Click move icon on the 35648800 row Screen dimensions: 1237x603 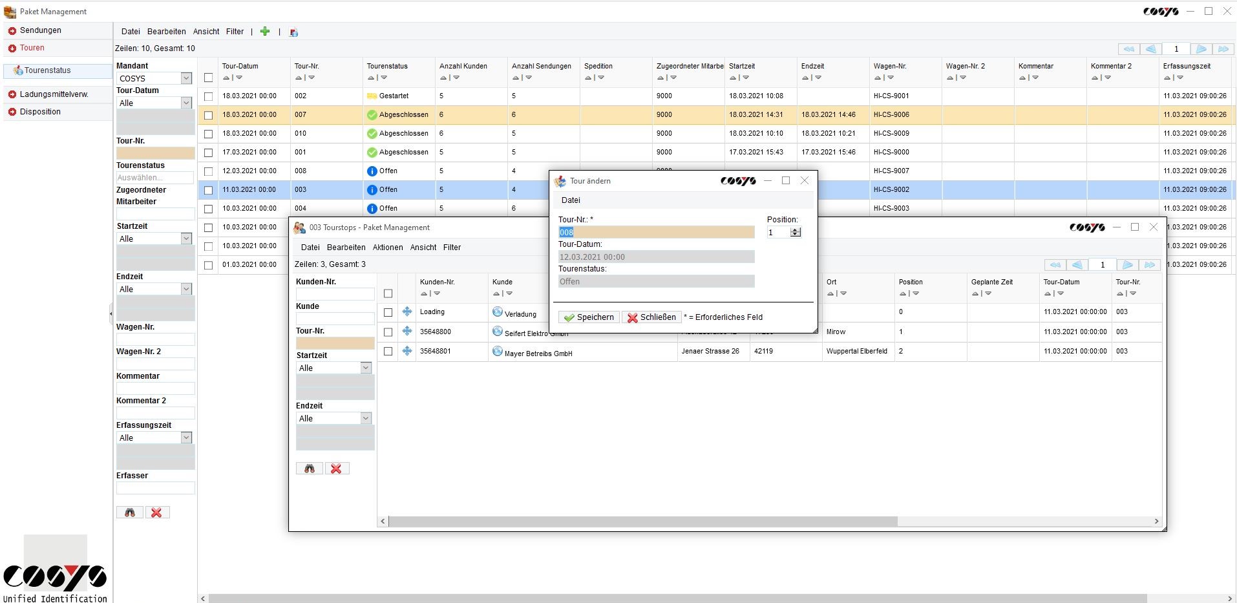407,331
